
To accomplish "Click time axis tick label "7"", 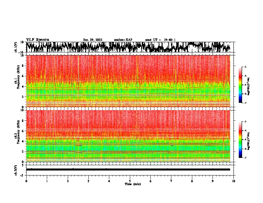I will tap(171, 181).
